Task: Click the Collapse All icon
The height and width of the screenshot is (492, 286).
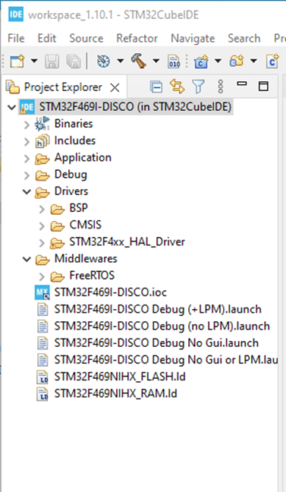Action: [x=156, y=87]
